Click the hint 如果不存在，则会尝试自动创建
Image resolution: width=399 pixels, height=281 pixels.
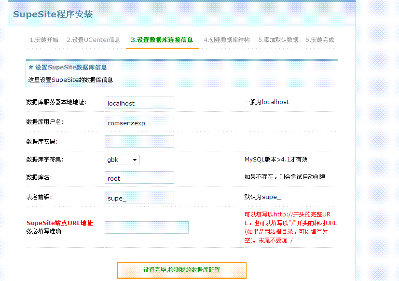(285, 177)
